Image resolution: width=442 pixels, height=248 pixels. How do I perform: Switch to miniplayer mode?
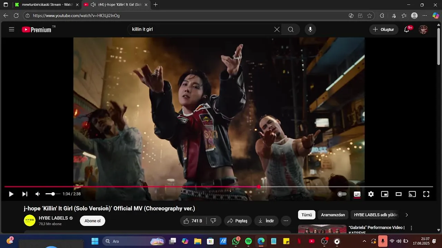coord(385,194)
